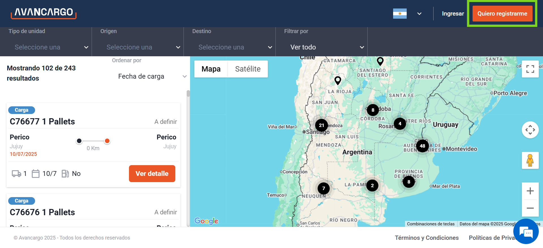This screenshot has height=248, width=543.
Task: Click the truck icon on C76677 card
Action: pyautogui.click(x=16, y=174)
